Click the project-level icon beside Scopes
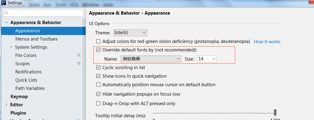The height and width of the screenshot is (120, 314). 79,64
